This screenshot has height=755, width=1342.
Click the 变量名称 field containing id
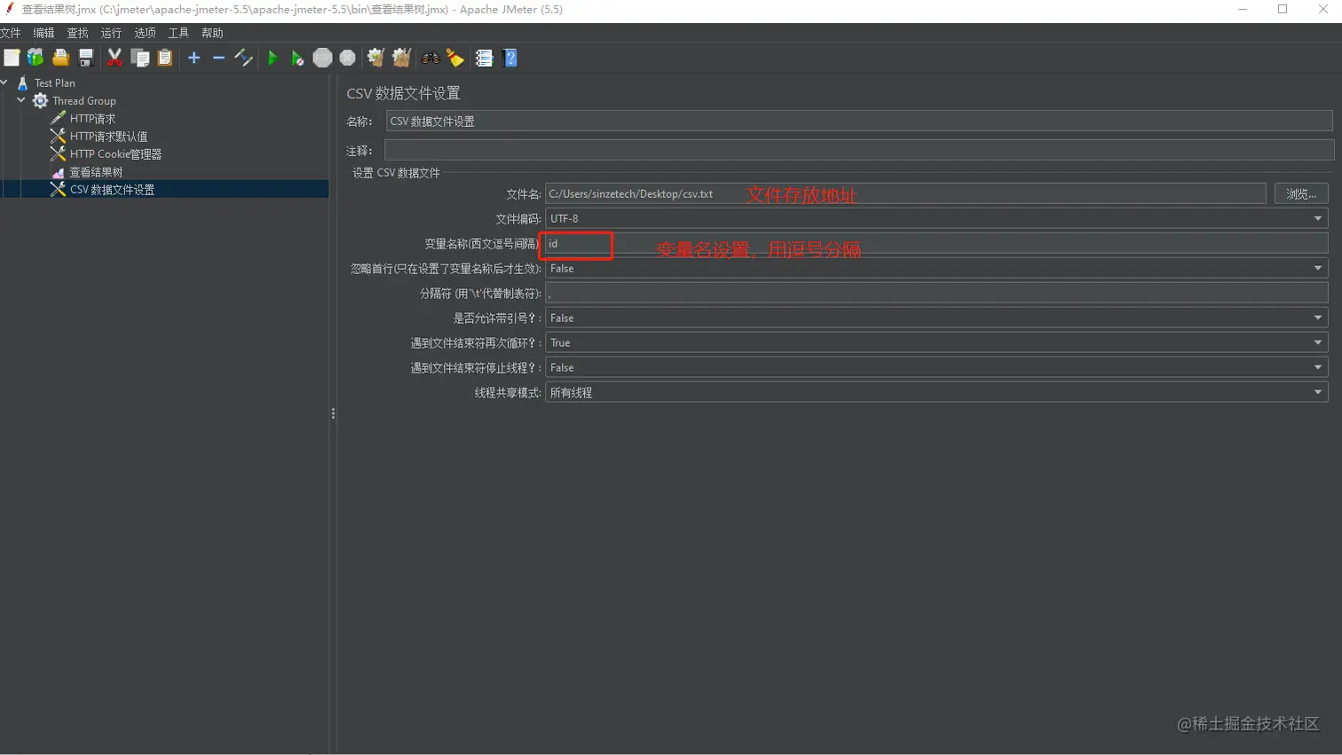[x=936, y=243]
